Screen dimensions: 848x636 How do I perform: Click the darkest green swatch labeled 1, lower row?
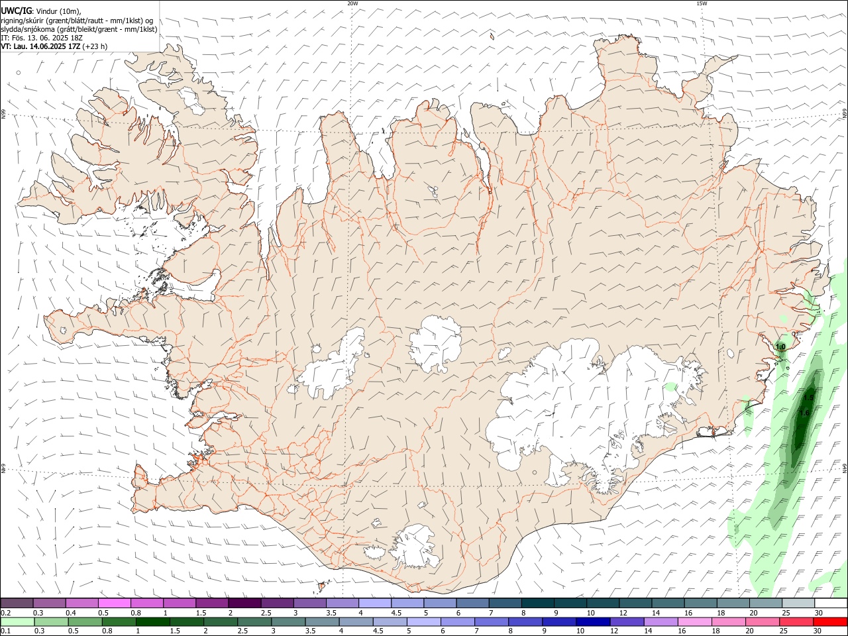point(152,622)
